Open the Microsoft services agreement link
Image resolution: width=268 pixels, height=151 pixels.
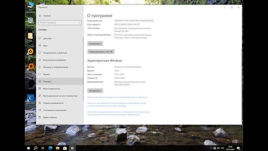[x=117, y=104]
